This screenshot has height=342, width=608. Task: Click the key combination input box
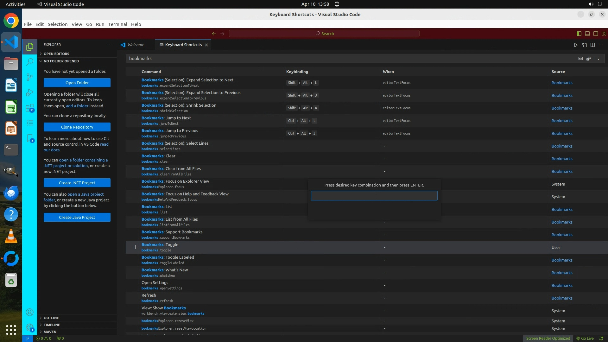pyautogui.click(x=374, y=196)
